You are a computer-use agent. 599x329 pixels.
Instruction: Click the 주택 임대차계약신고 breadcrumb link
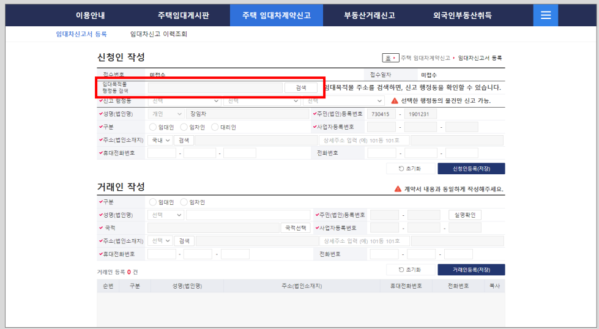click(x=425, y=58)
